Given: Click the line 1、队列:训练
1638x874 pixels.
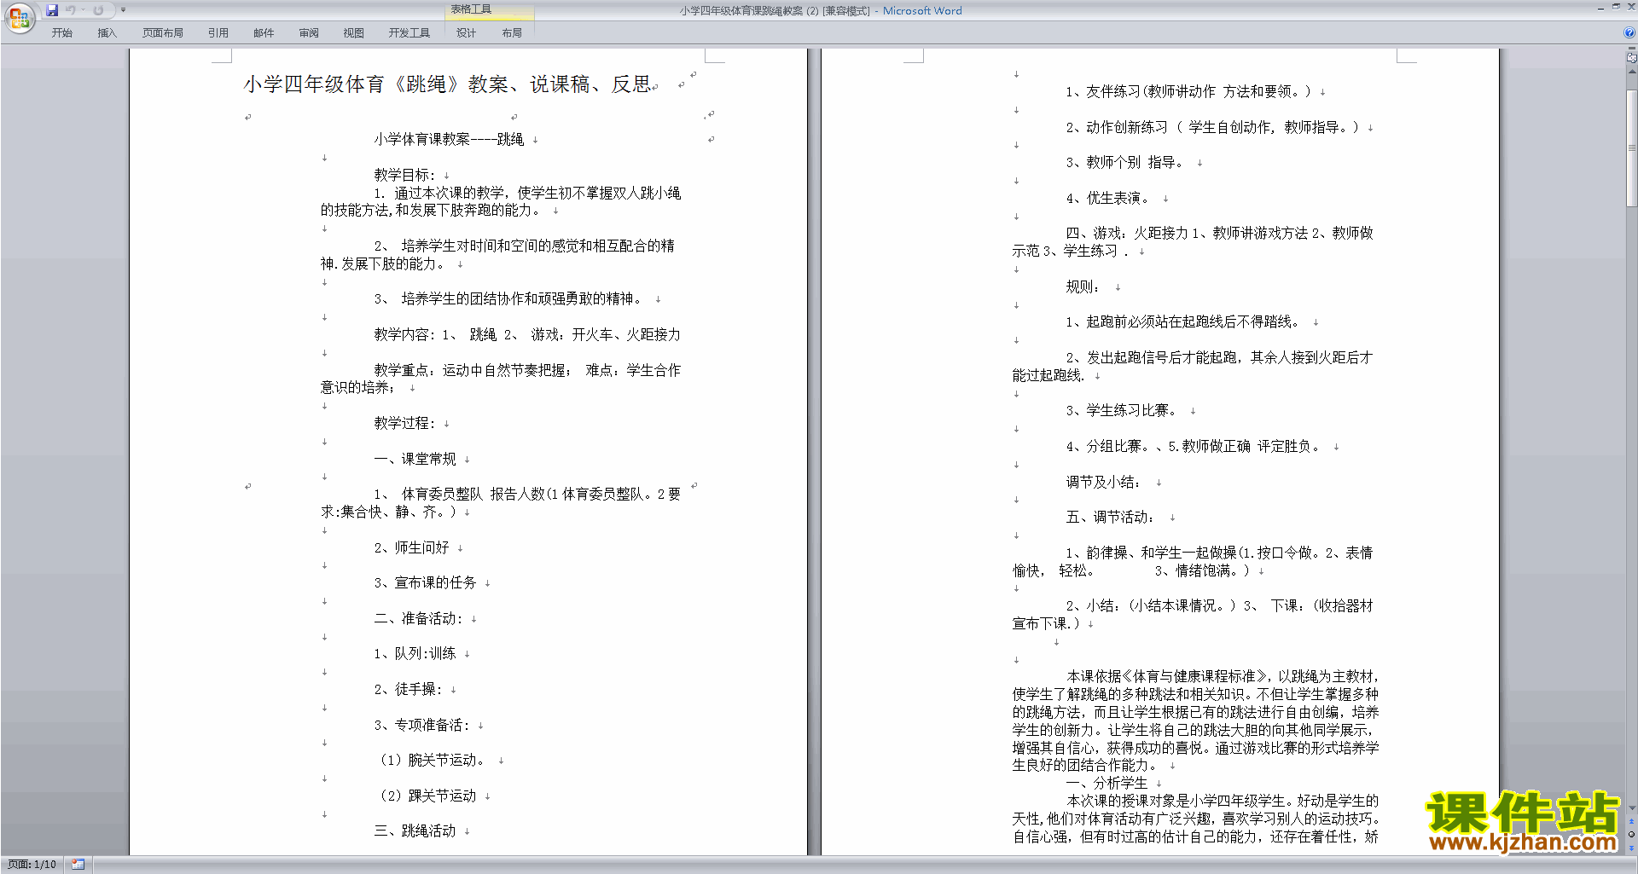Looking at the screenshot, I should tap(415, 653).
